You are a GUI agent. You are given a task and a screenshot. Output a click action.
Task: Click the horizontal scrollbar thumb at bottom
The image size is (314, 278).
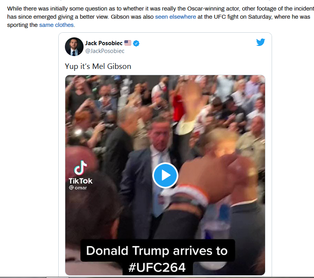pyautogui.click(x=58, y=277)
